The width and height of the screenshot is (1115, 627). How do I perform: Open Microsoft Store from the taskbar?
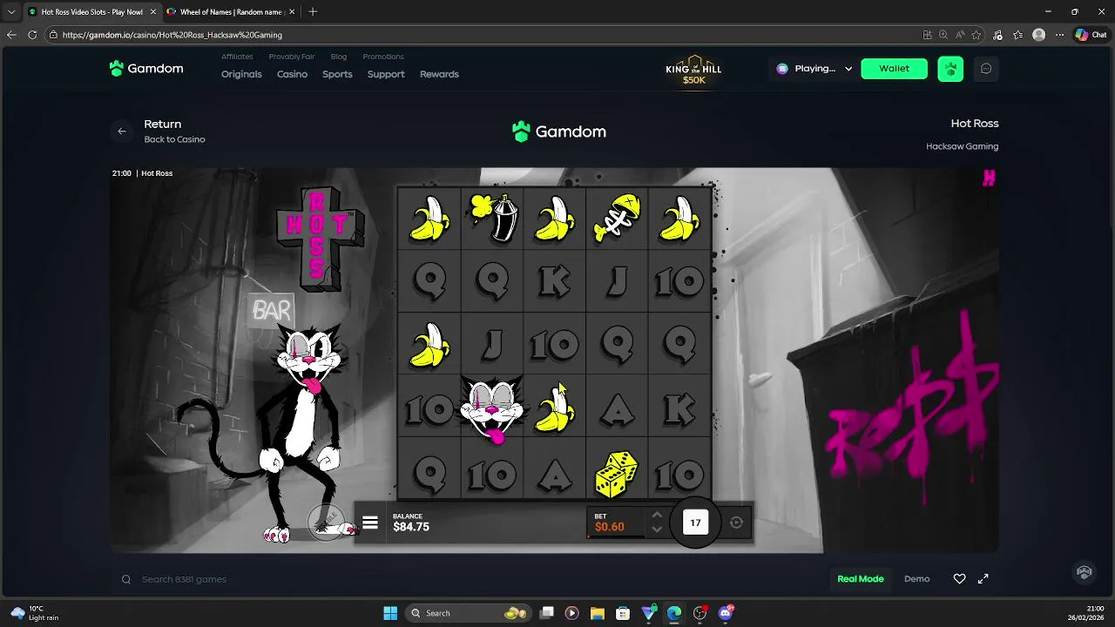coord(622,613)
